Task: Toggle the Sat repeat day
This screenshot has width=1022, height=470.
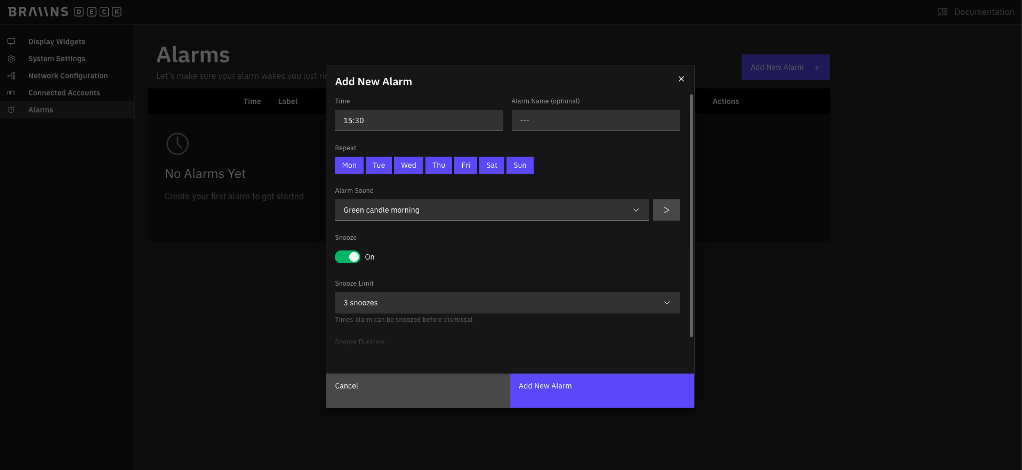Action: click(492, 165)
